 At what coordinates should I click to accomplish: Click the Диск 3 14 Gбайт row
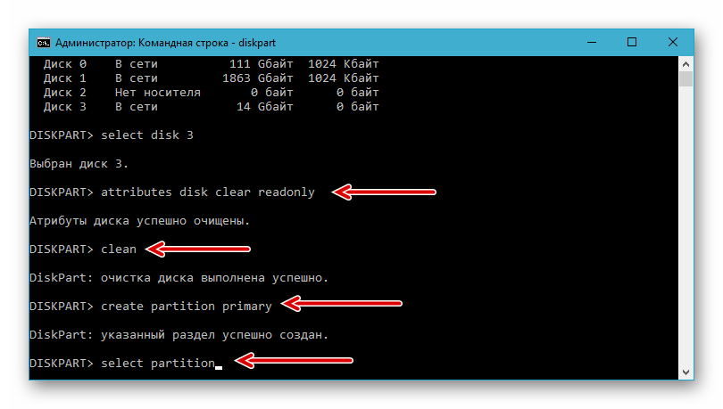coord(212,107)
